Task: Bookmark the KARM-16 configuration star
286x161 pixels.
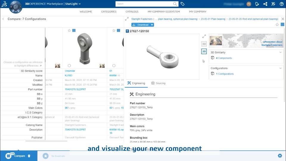Action: (x=114, y=30)
